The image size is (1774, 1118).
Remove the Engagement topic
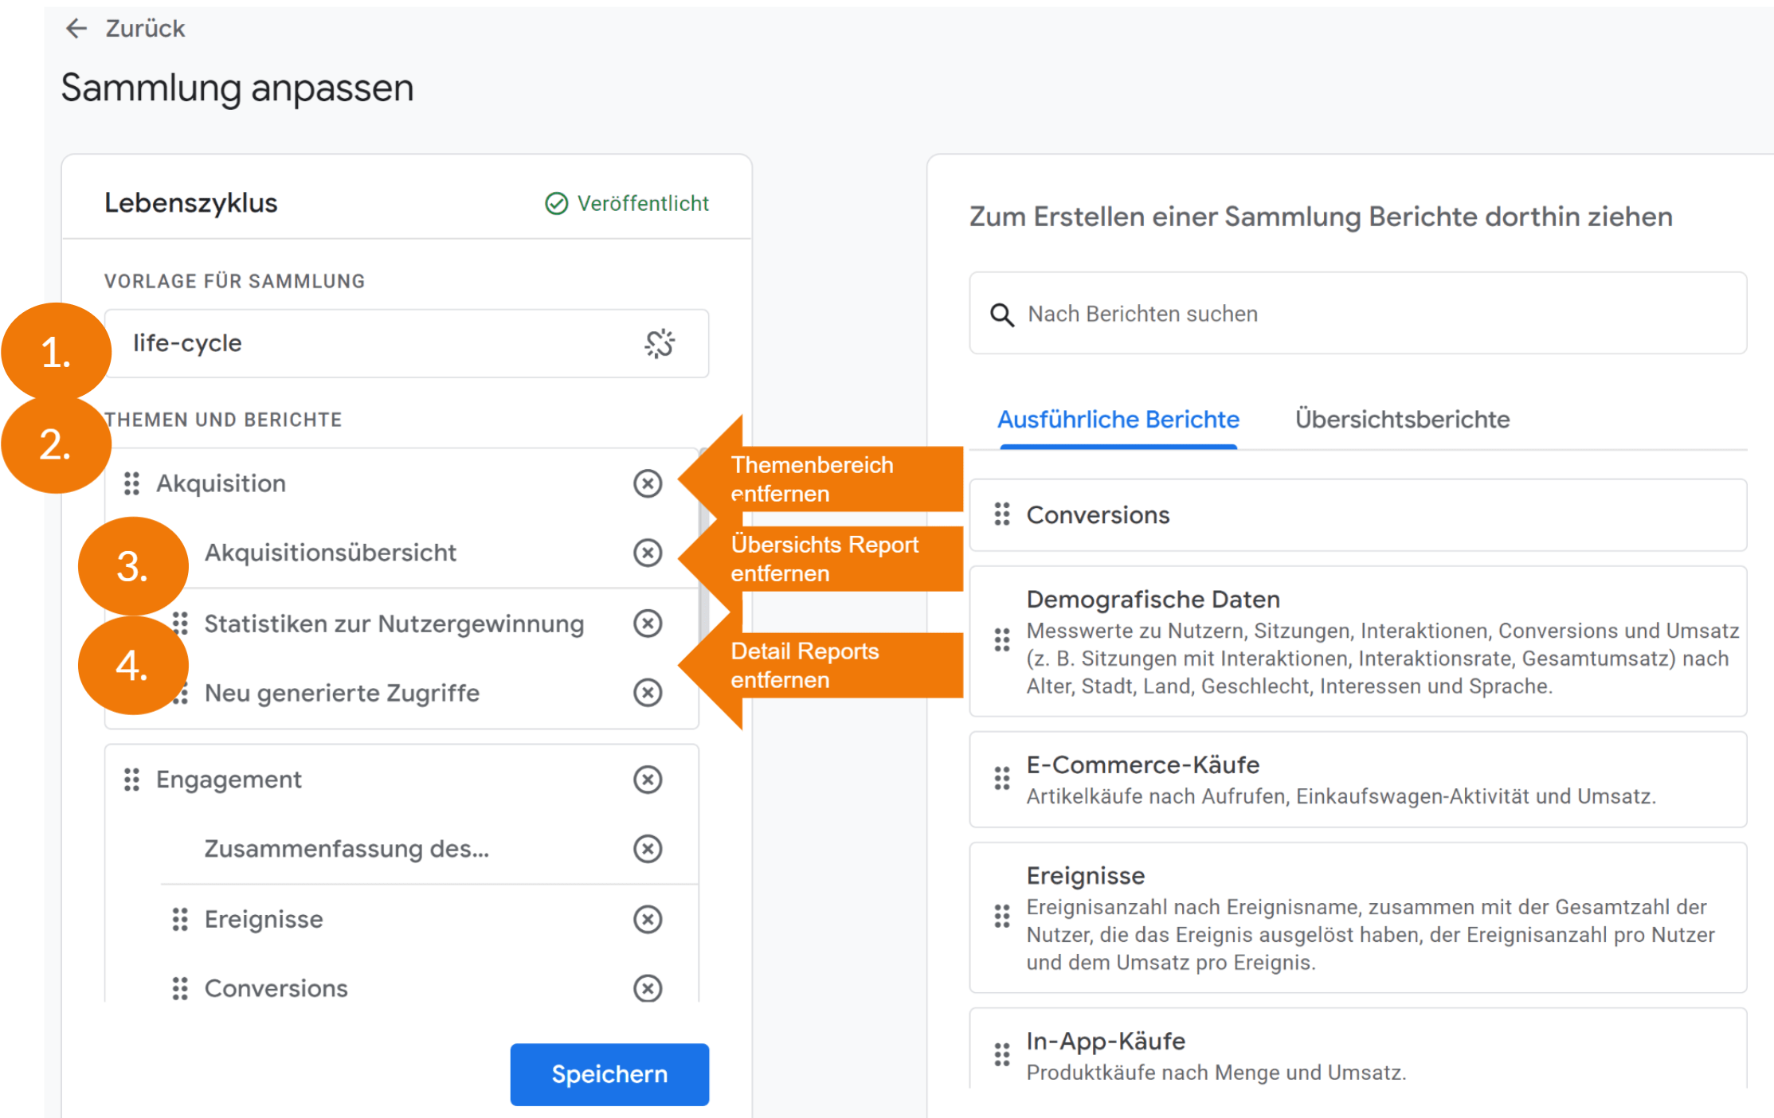pyautogui.click(x=648, y=780)
